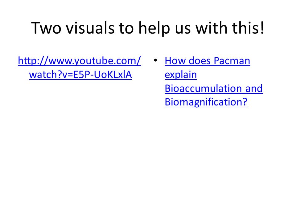The image size is (296, 222).
Task: Click the word Pacman in the link
Action: [x=232, y=61]
